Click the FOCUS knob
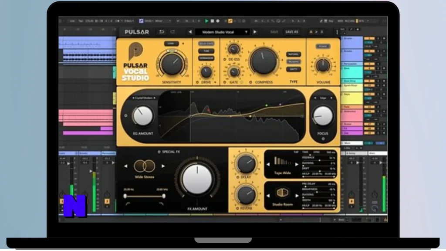 tap(323, 116)
